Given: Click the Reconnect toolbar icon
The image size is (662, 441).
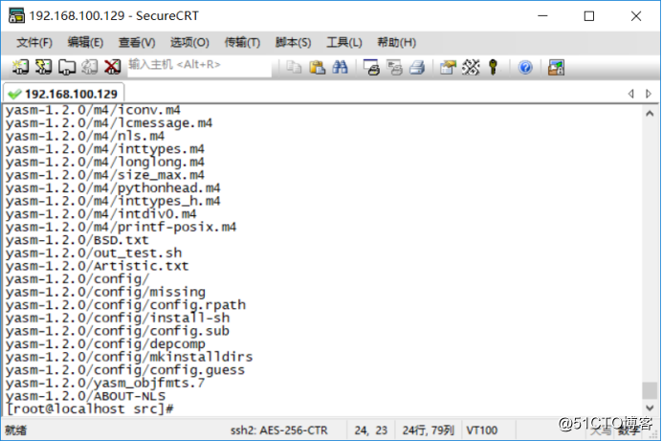Looking at the screenshot, I should tap(89, 67).
